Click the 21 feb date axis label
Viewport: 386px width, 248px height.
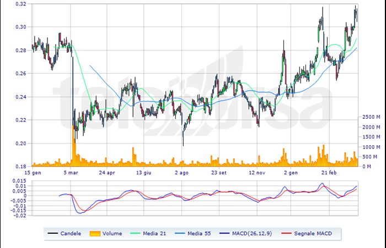click(x=329, y=172)
